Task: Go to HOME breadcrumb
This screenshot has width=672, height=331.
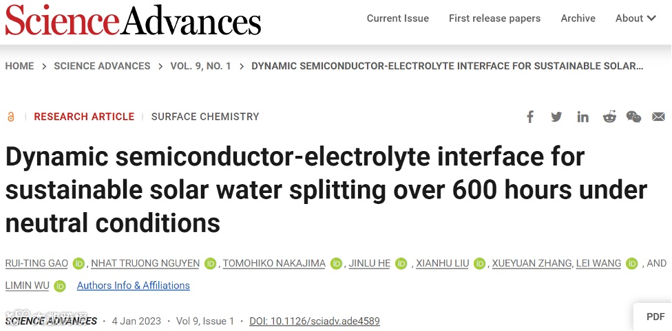Action: [x=19, y=66]
